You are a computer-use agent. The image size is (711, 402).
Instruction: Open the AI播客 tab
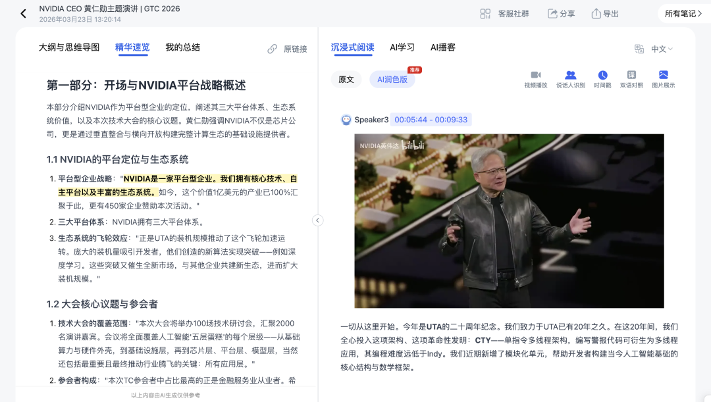coord(443,47)
